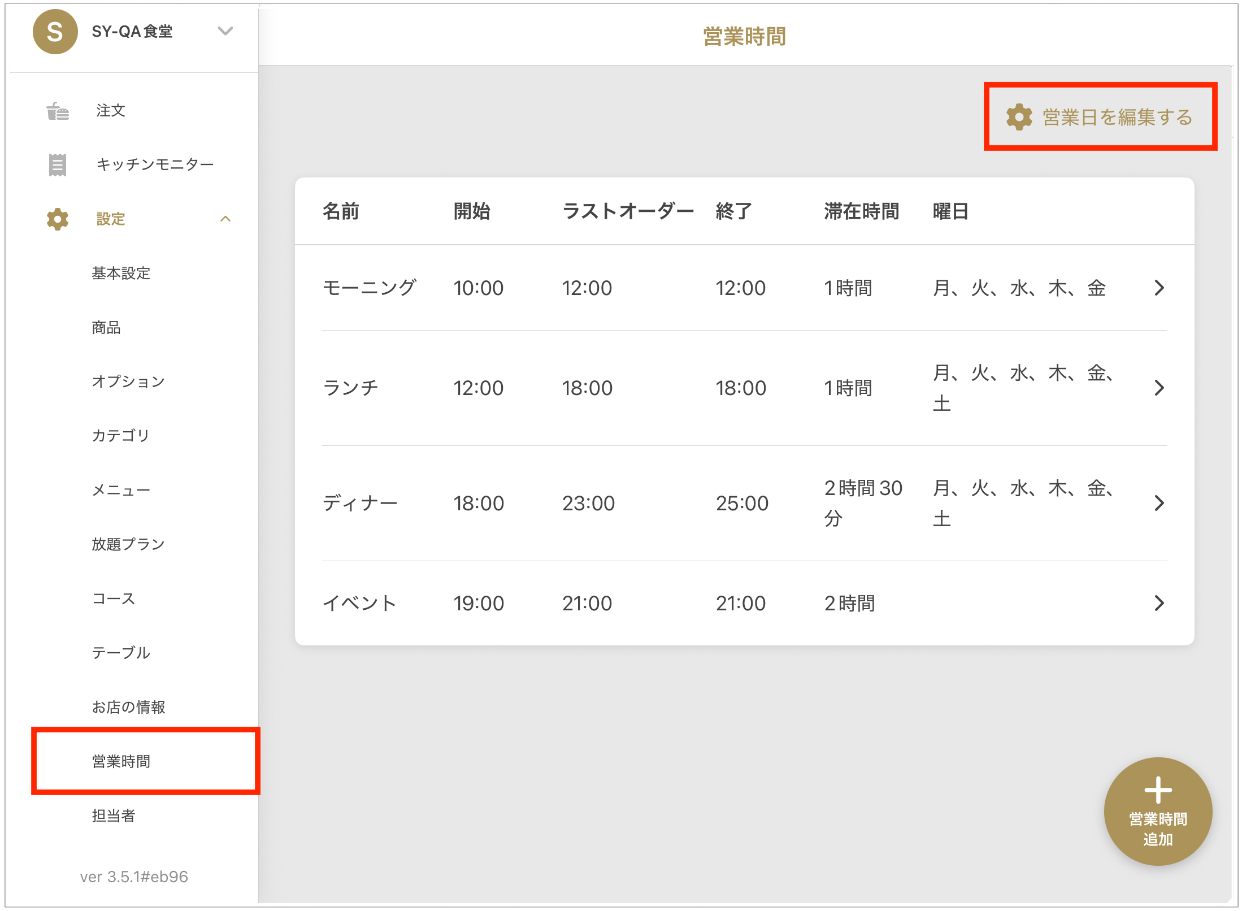Image resolution: width=1242 pixels, height=911 pixels.
Task: Collapse the 設定 menu with its chevron
Action: 225,219
